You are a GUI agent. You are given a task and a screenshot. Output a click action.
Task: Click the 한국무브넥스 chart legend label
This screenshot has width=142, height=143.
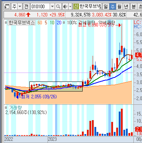click(x=21, y=23)
